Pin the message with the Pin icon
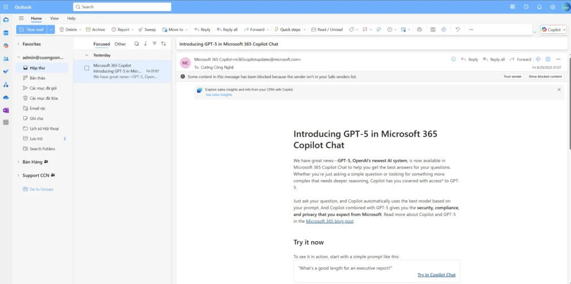 (x=379, y=30)
